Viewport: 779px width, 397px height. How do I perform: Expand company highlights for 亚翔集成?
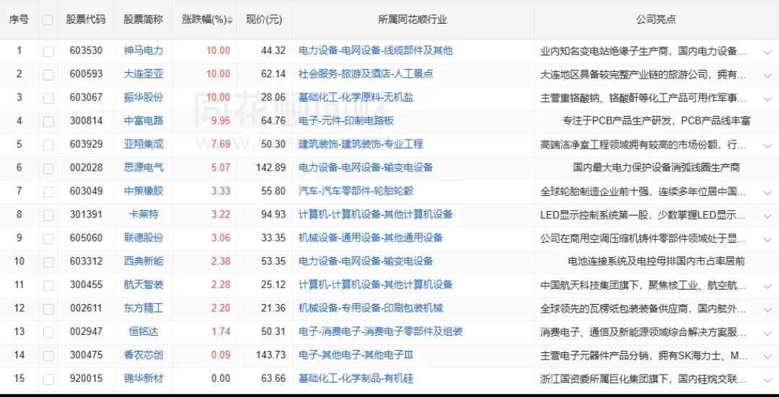click(767, 145)
